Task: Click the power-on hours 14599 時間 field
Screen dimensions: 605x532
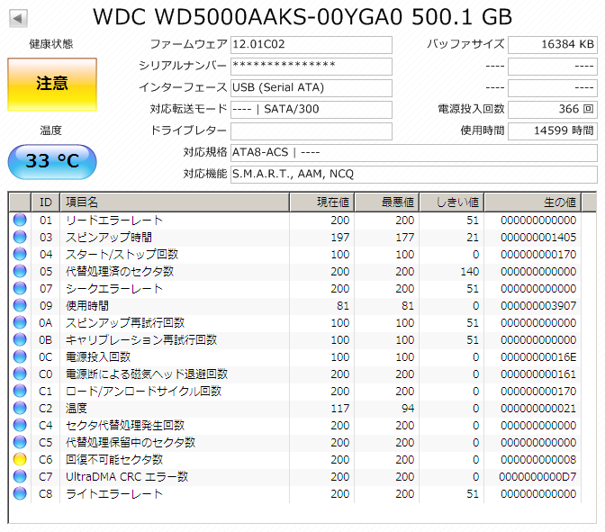Action: pyautogui.click(x=553, y=131)
